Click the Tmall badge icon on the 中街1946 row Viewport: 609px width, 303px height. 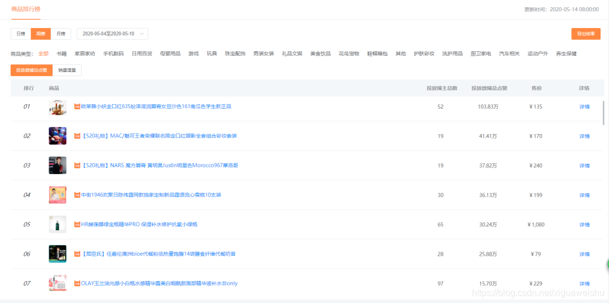click(x=77, y=195)
